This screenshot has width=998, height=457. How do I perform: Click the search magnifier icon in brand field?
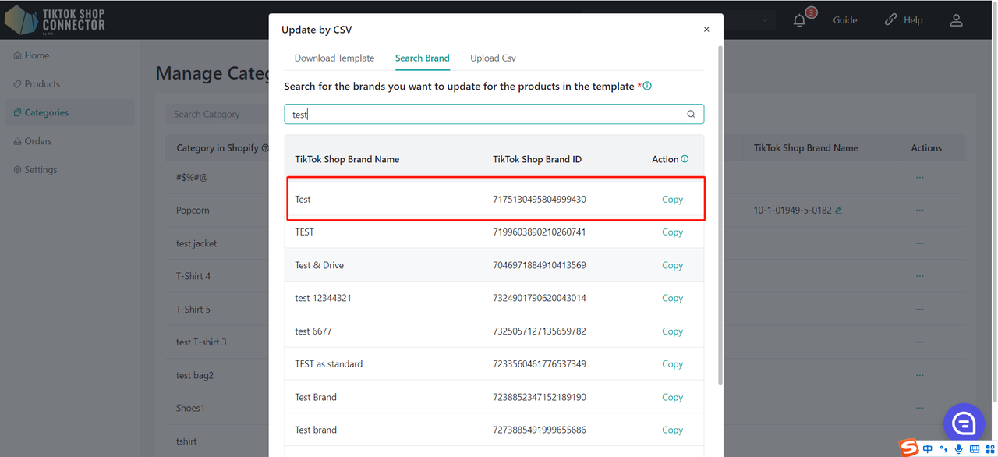(x=691, y=114)
